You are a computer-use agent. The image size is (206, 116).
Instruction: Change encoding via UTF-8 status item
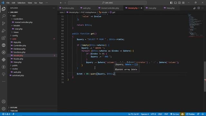153,114
